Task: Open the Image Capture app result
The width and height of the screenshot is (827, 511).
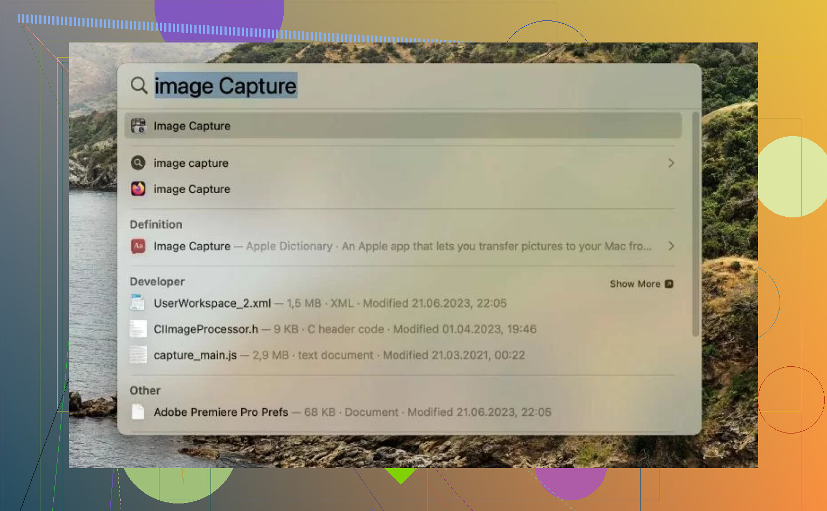Action: (403, 126)
